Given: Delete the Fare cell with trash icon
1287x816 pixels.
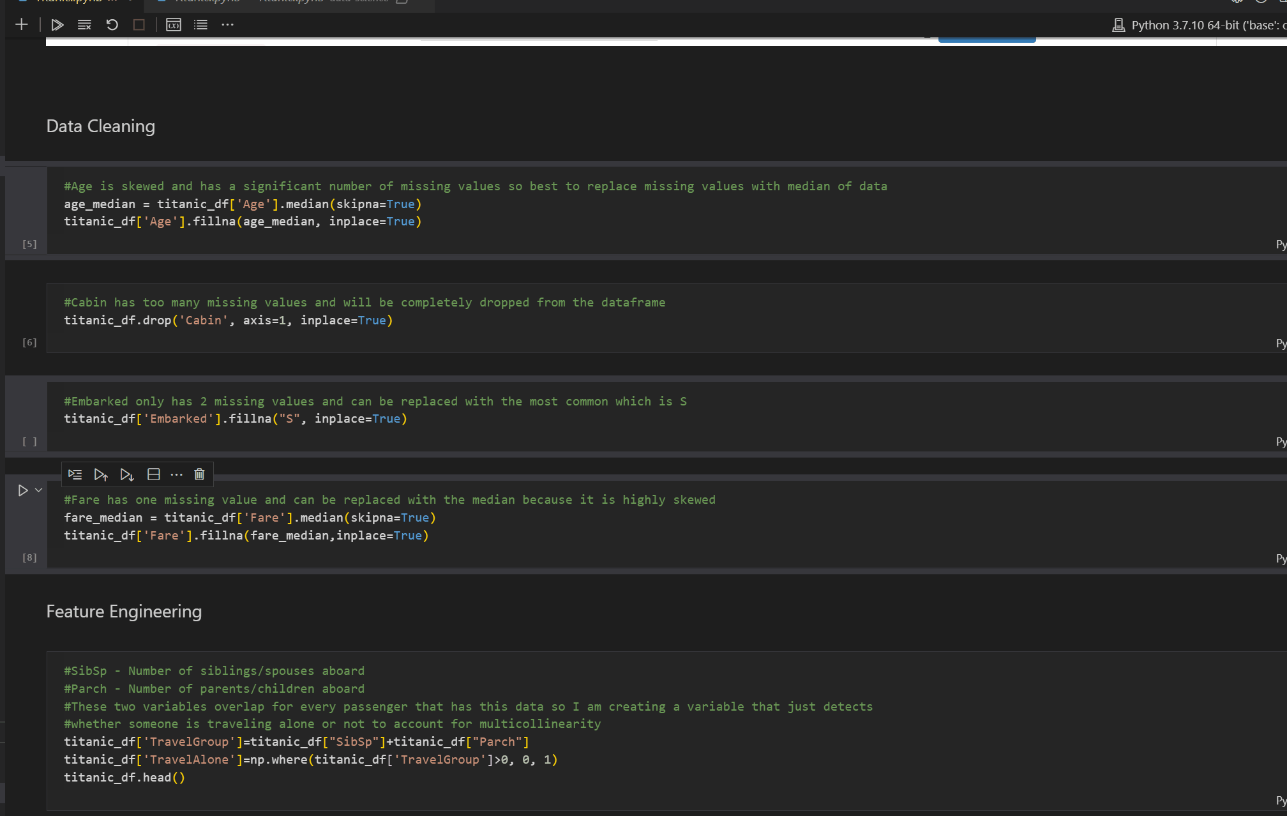Looking at the screenshot, I should click(x=199, y=474).
